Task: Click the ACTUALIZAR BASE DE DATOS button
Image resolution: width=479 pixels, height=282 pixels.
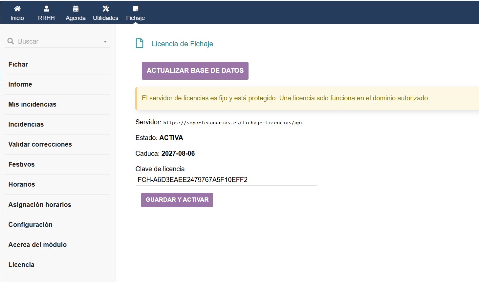Action: [x=195, y=71]
